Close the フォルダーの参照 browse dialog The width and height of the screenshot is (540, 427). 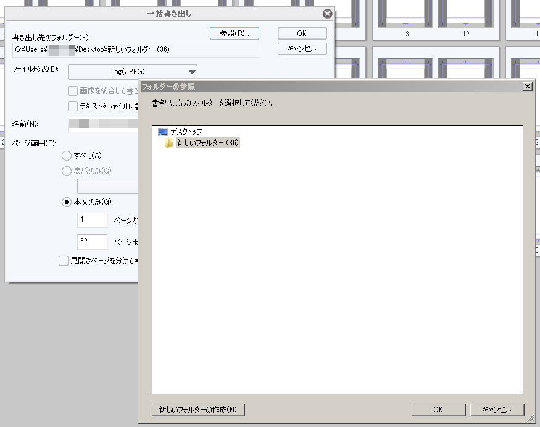pyautogui.click(x=527, y=87)
